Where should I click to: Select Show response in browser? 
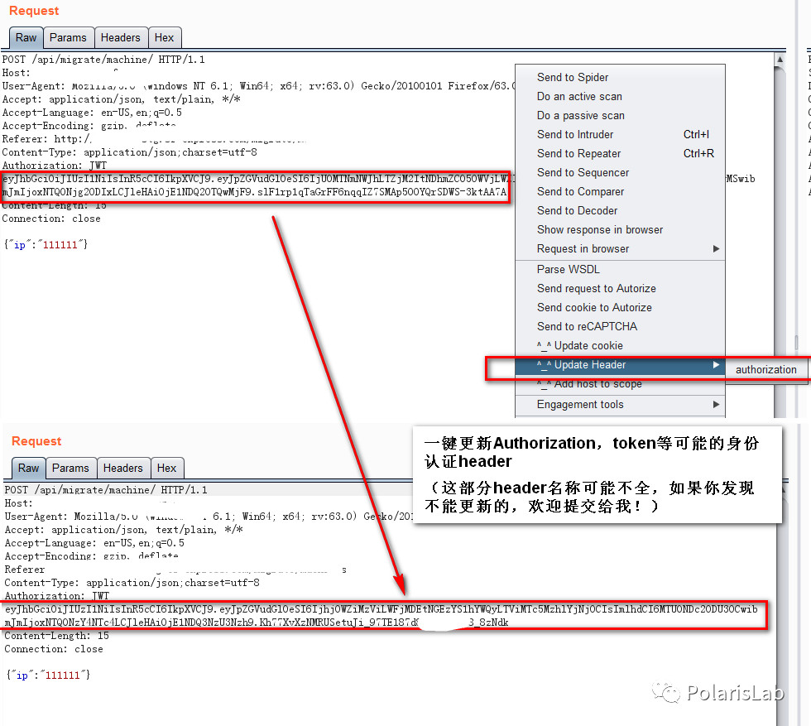[x=620, y=230]
